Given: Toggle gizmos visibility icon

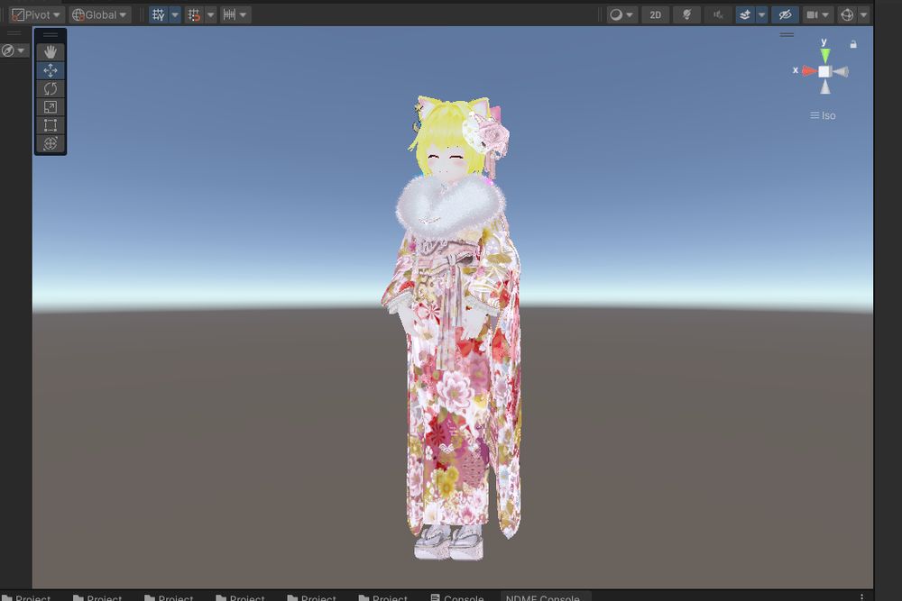Looking at the screenshot, I should (x=847, y=15).
